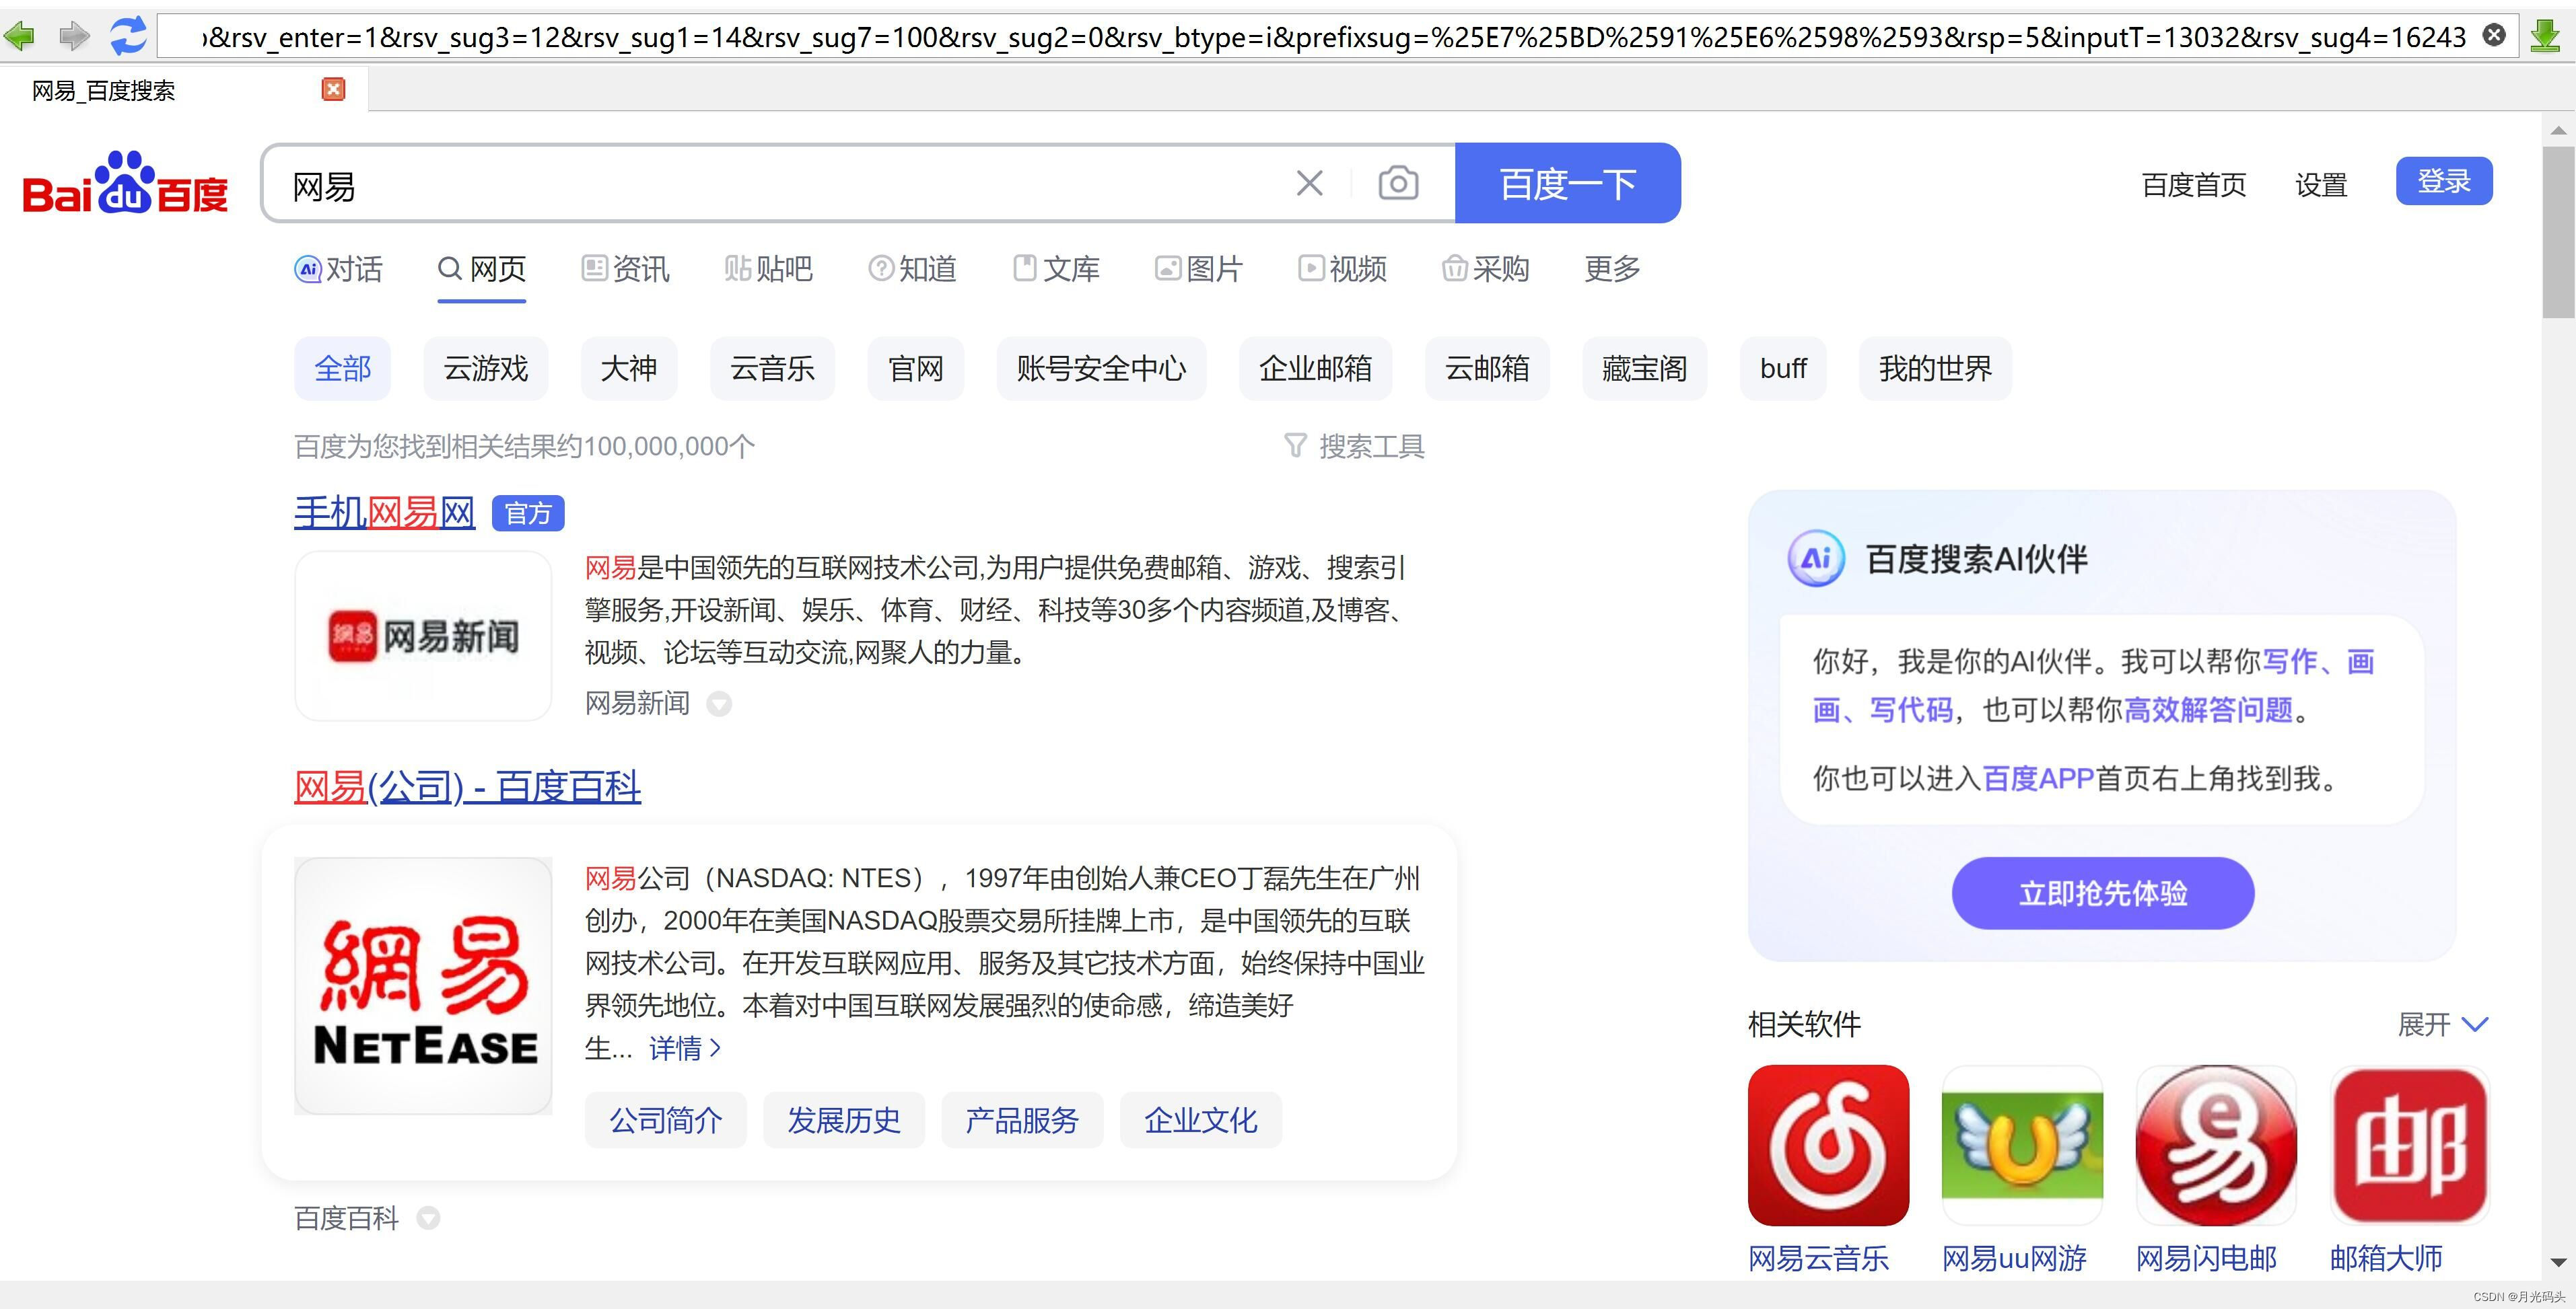Close the 网易_百度搜索 tab
The height and width of the screenshot is (1309, 2576).
pyautogui.click(x=333, y=90)
